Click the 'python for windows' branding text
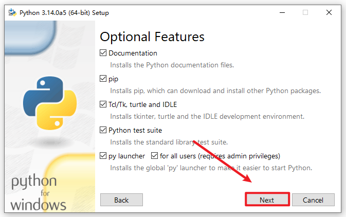The height and width of the screenshot is (217, 346). [x=39, y=194]
